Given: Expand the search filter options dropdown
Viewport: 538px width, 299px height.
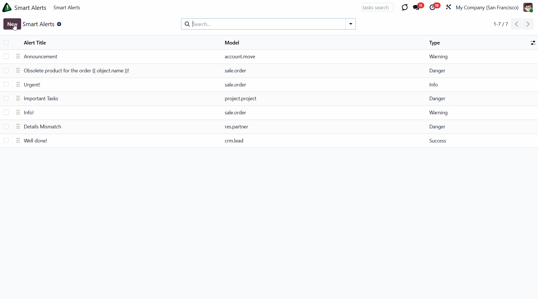Looking at the screenshot, I should point(350,24).
